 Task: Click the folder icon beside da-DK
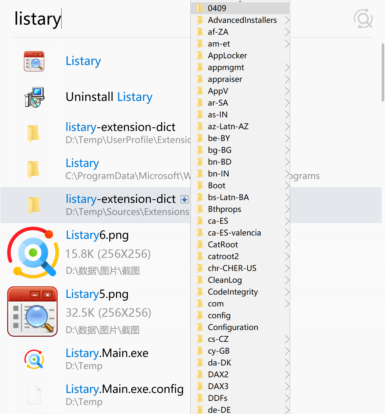(x=200, y=363)
